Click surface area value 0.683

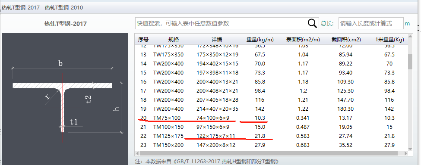click(303, 145)
